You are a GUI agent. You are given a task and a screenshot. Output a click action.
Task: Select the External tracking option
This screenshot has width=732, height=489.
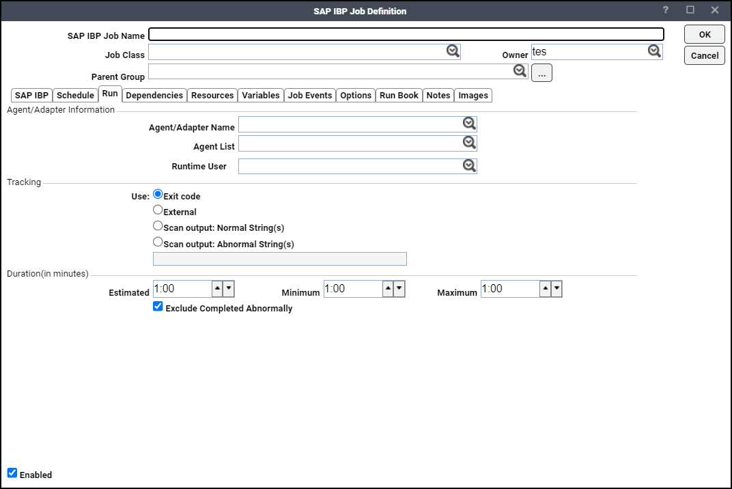pyautogui.click(x=158, y=210)
